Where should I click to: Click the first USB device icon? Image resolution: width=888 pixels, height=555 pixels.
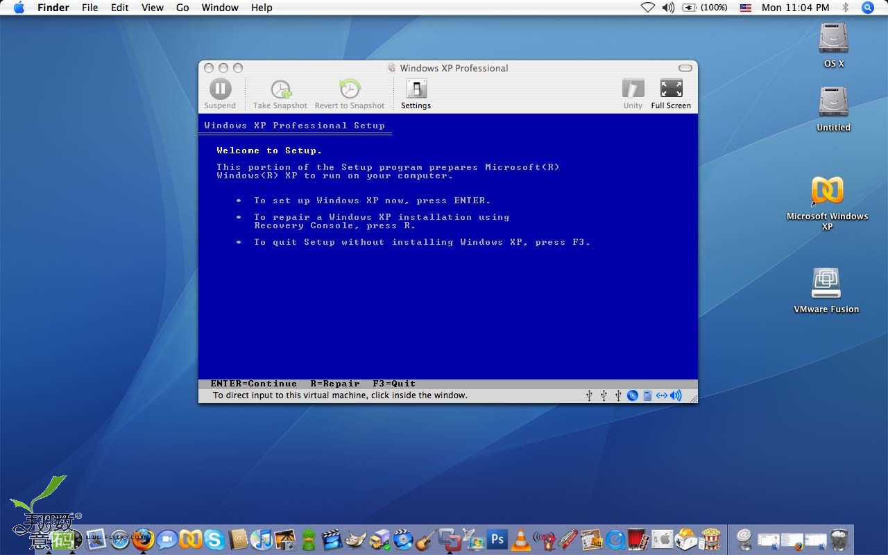(x=589, y=395)
